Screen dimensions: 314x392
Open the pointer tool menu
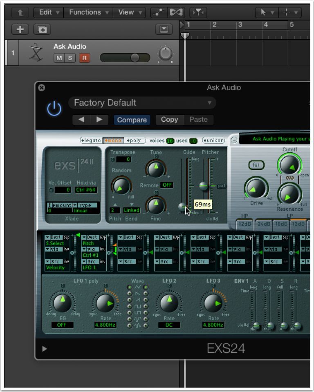pos(266,12)
